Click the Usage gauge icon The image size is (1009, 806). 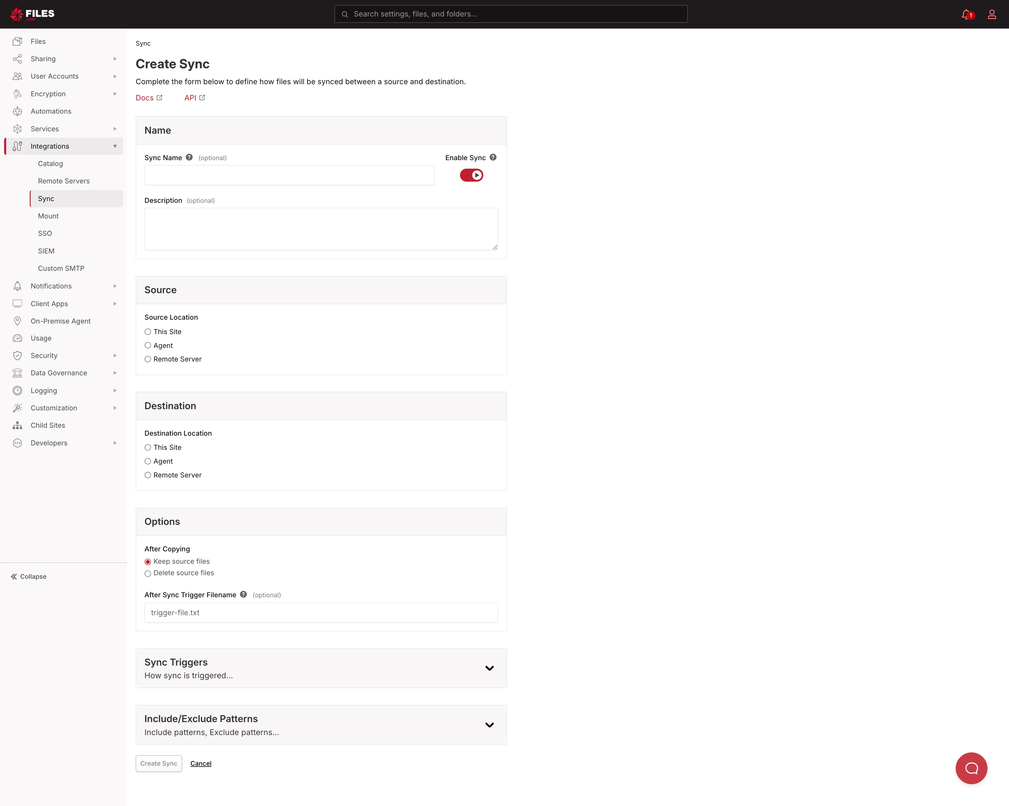tap(17, 338)
